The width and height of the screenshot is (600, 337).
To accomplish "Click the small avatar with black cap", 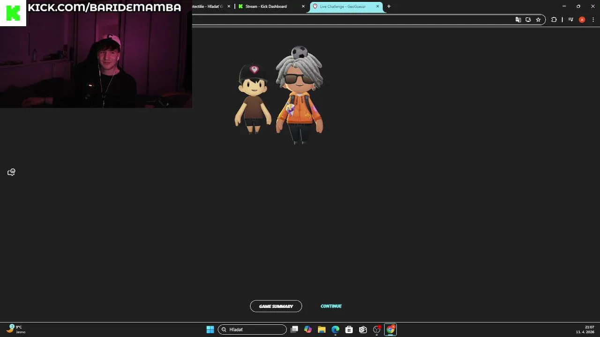I will pyautogui.click(x=253, y=99).
